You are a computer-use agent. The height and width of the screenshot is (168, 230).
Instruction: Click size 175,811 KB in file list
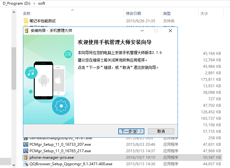click(211, 80)
